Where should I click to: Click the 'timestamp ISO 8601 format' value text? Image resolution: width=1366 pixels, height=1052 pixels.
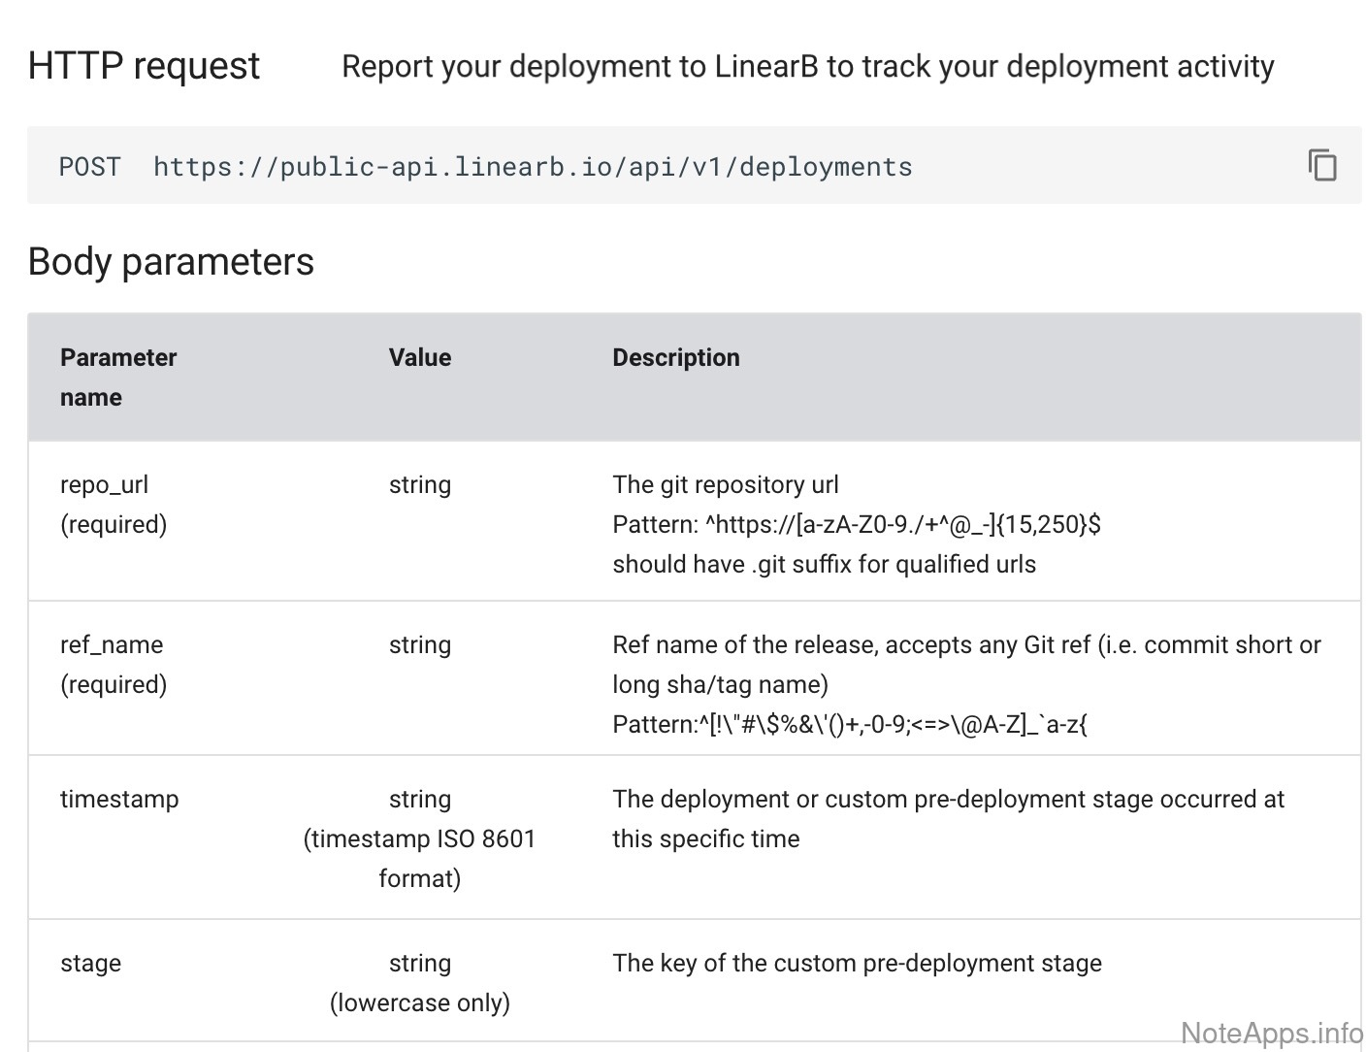[419, 839]
